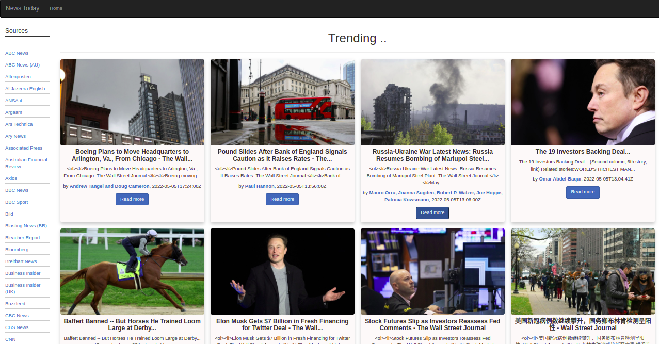Select the ABC News (AU) source

(x=22, y=65)
